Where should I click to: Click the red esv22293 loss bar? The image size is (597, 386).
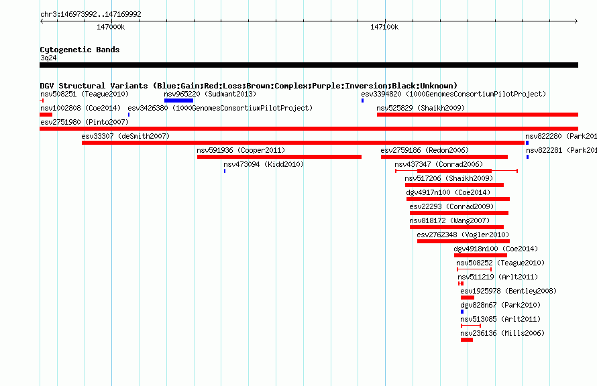pos(459,213)
